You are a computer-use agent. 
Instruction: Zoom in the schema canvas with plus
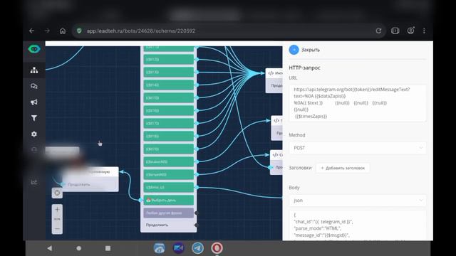coord(57,209)
